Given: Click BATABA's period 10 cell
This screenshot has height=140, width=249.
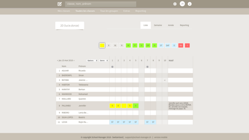Looking at the screenshot, I should click(x=165, y=80).
